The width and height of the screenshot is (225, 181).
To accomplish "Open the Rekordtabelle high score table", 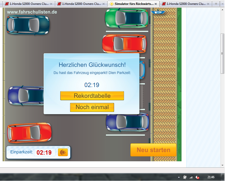I will coord(92,96).
